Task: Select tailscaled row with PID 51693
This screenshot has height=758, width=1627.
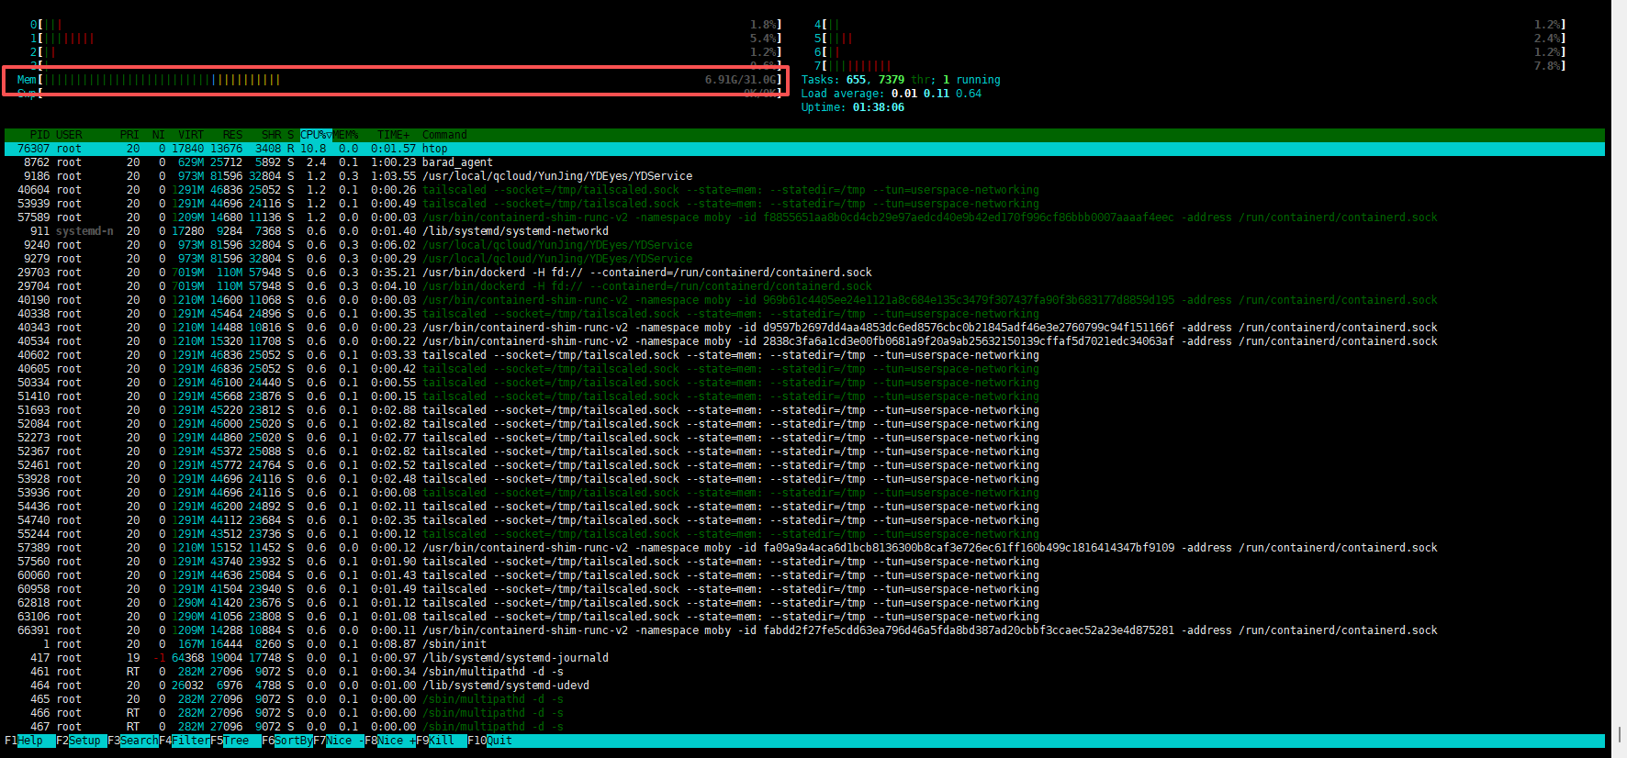Action: pyautogui.click(x=804, y=410)
